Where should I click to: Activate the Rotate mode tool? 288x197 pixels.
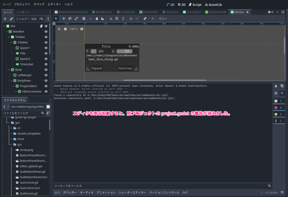click(70, 19)
